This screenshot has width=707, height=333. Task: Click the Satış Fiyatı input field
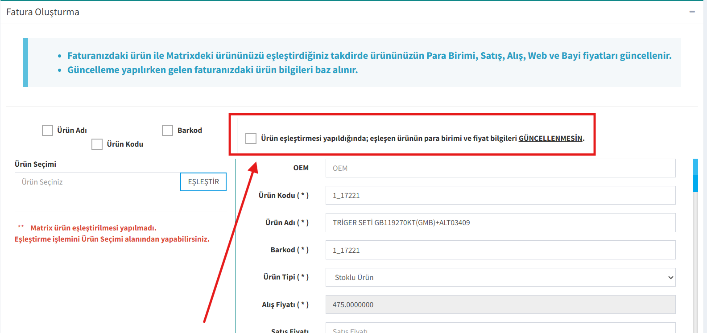500,329
